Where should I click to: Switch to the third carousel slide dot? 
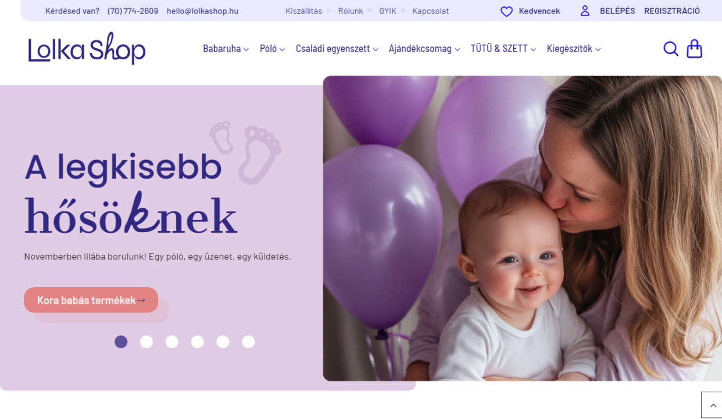(x=172, y=342)
